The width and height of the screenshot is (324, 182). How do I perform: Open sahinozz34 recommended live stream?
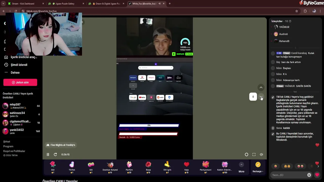(x=21, y=114)
